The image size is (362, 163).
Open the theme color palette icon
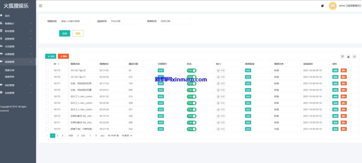[x=322, y=6]
